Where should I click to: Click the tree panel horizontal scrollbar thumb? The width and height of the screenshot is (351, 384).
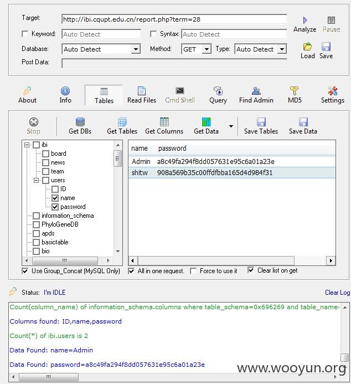pyautogui.click(x=65, y=260)
